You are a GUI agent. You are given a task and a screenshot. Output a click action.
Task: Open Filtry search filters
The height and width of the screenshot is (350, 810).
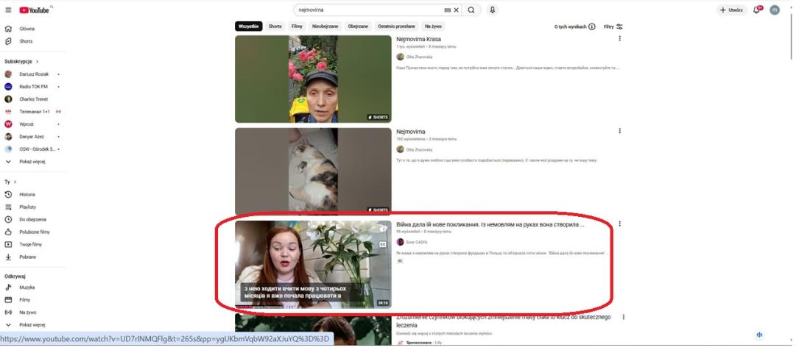click(x=613, y=26)
